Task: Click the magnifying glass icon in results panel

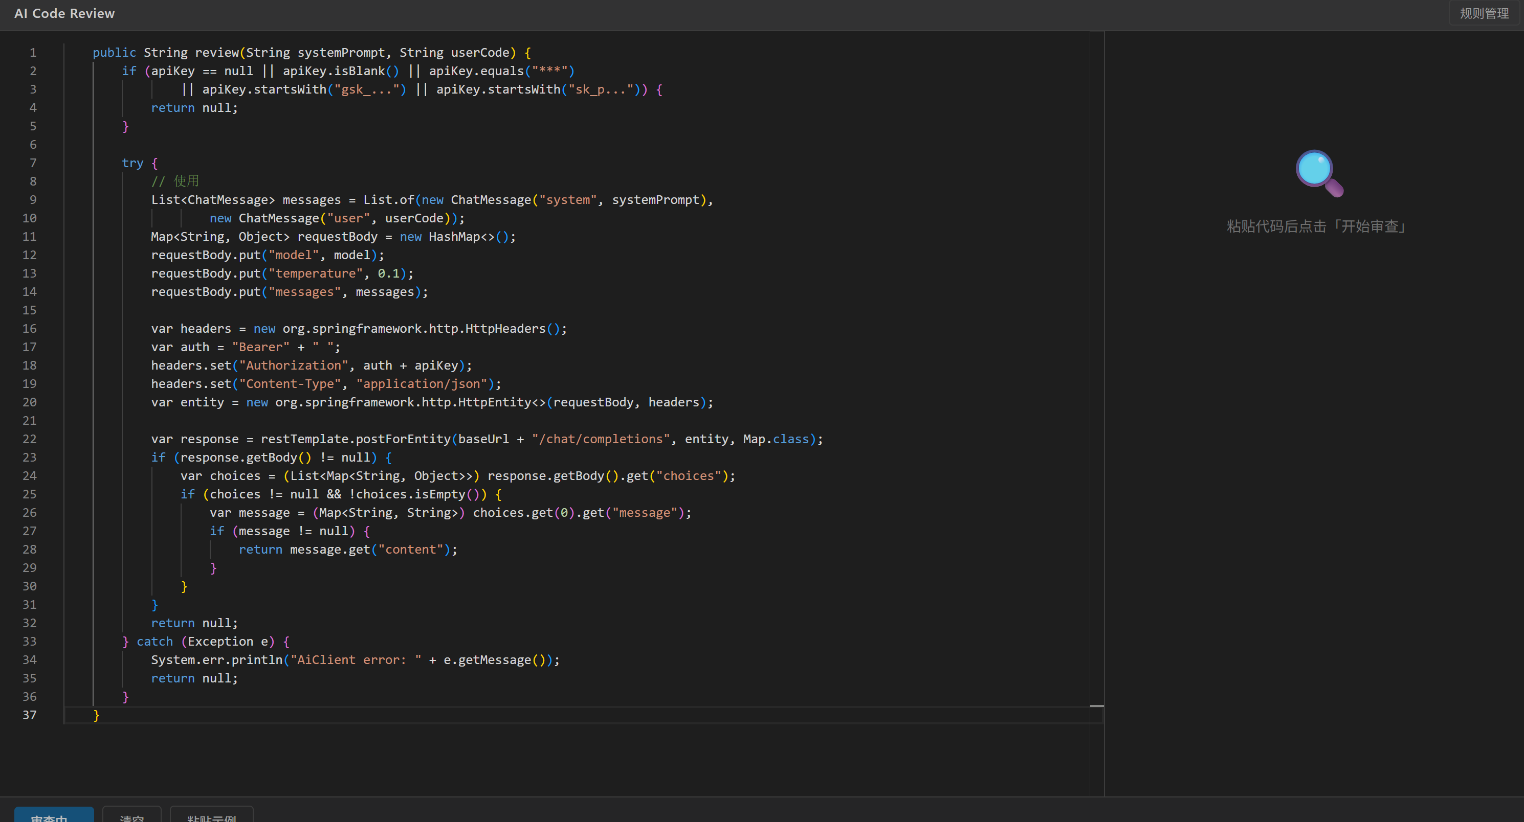Action: tap(1320, 173)
